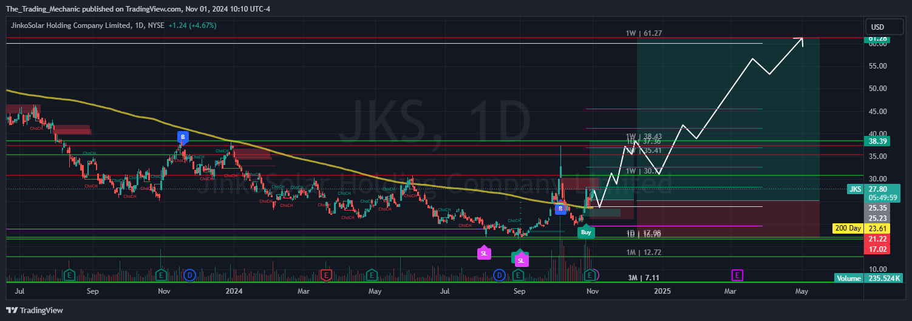The image size is (912, 321).
Task: Click the blue B marker near October 2024
Action: [x=560, y=208]
